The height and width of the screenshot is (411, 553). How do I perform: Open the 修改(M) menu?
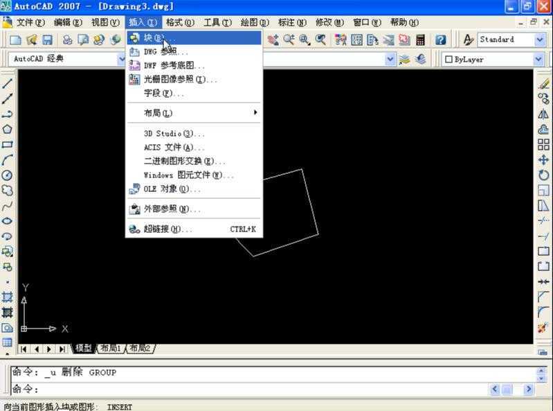coord(329,23)
